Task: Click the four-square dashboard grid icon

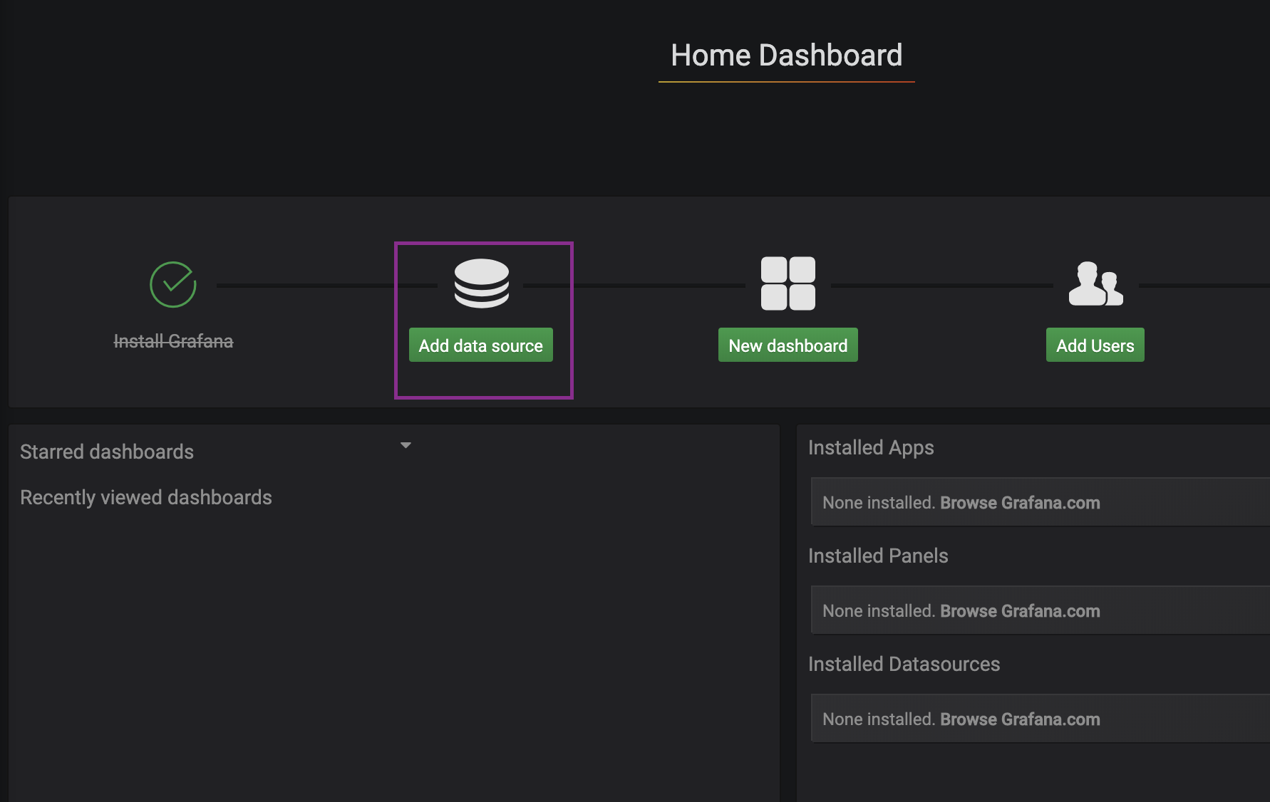Action: 788,283
